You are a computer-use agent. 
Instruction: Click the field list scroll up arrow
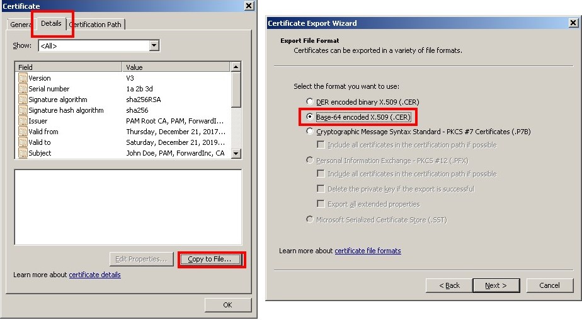pos(236,67)
